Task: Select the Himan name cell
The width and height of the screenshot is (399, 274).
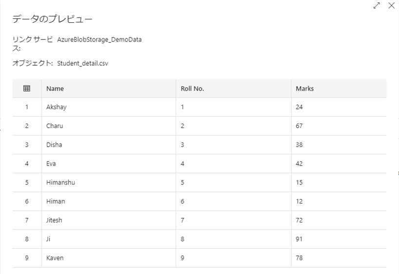Action: [x=56, y=201]
